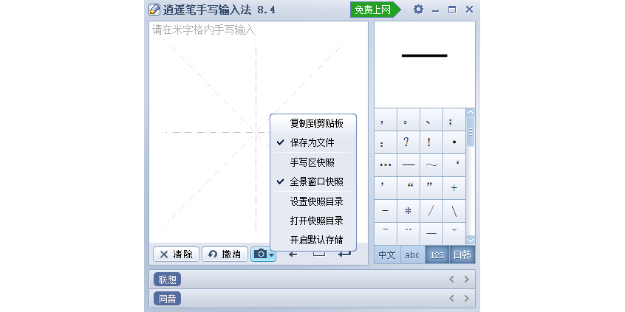Insert the ellipsis … symbol key
Image resolution: width=625 pixels, height=312 pixels.
[386, 165]
